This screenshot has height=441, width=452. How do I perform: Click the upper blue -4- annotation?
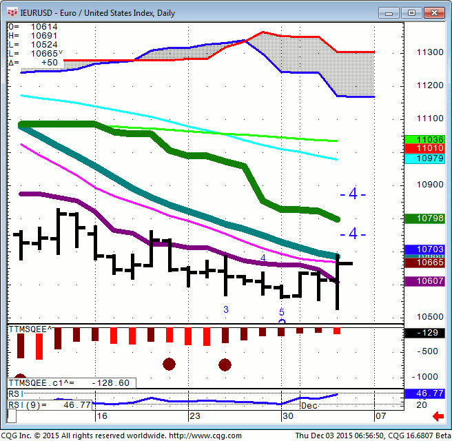(353, 194)
